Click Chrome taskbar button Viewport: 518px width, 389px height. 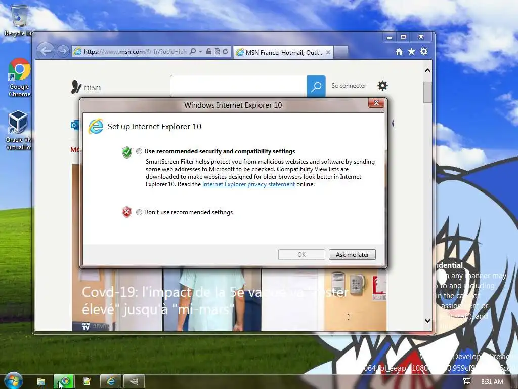tap(64, 381)
